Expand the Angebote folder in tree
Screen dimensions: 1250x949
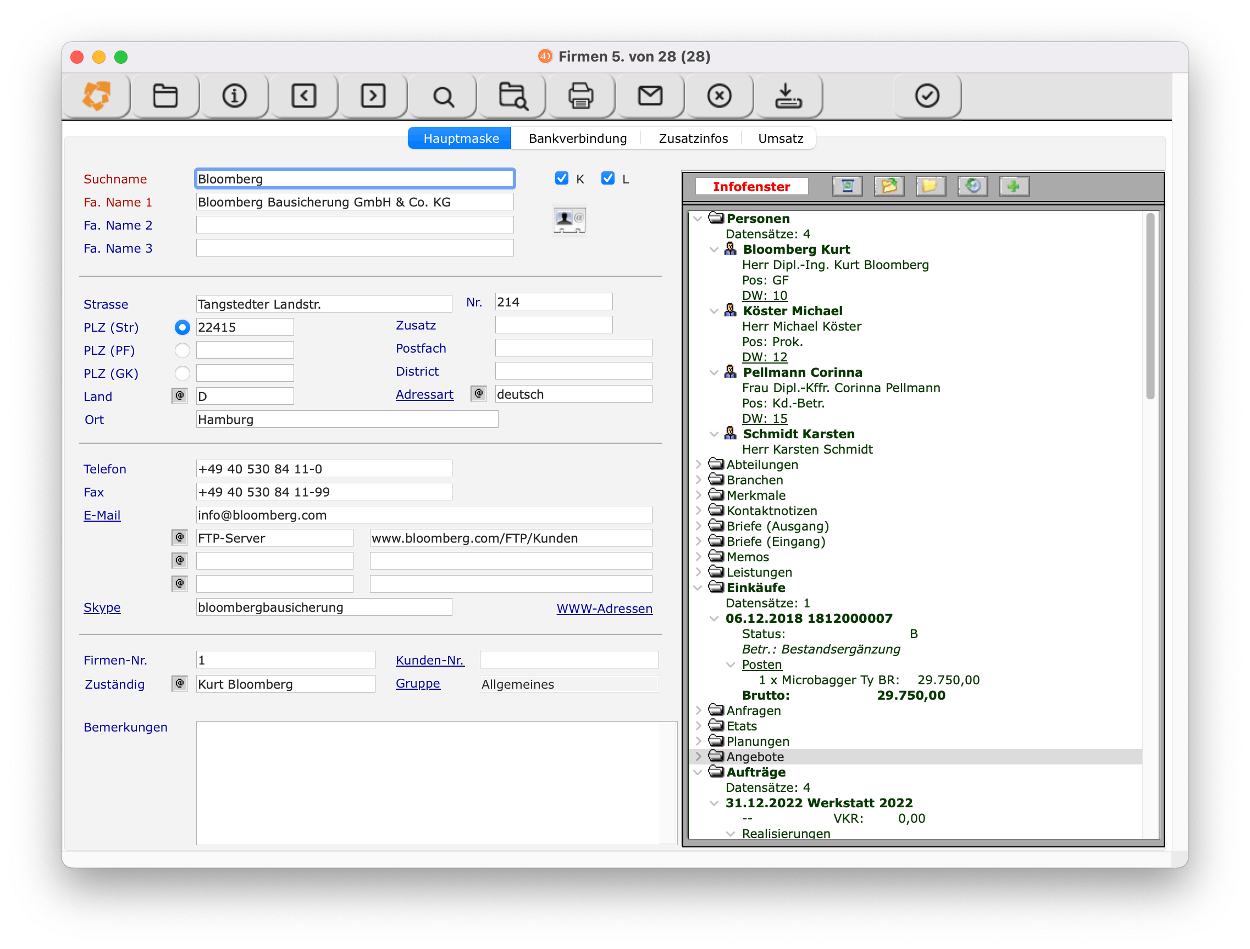pyautogui.click(x=699, y=756)
